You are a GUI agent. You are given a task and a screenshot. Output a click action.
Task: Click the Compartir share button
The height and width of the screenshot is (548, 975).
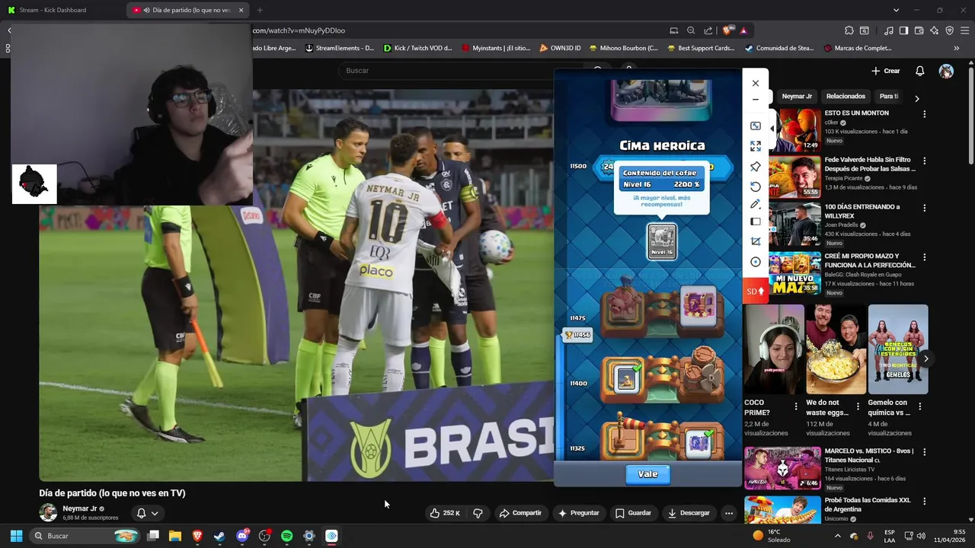coord(520,513)
